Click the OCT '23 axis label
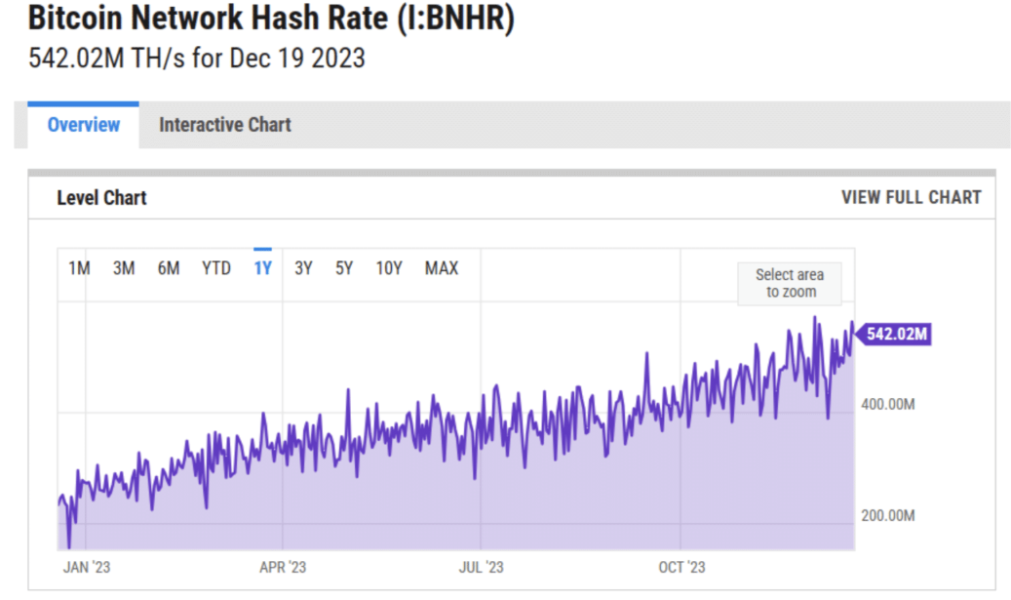The height and width of the screenshot is (600, 1011). (680, 567)
